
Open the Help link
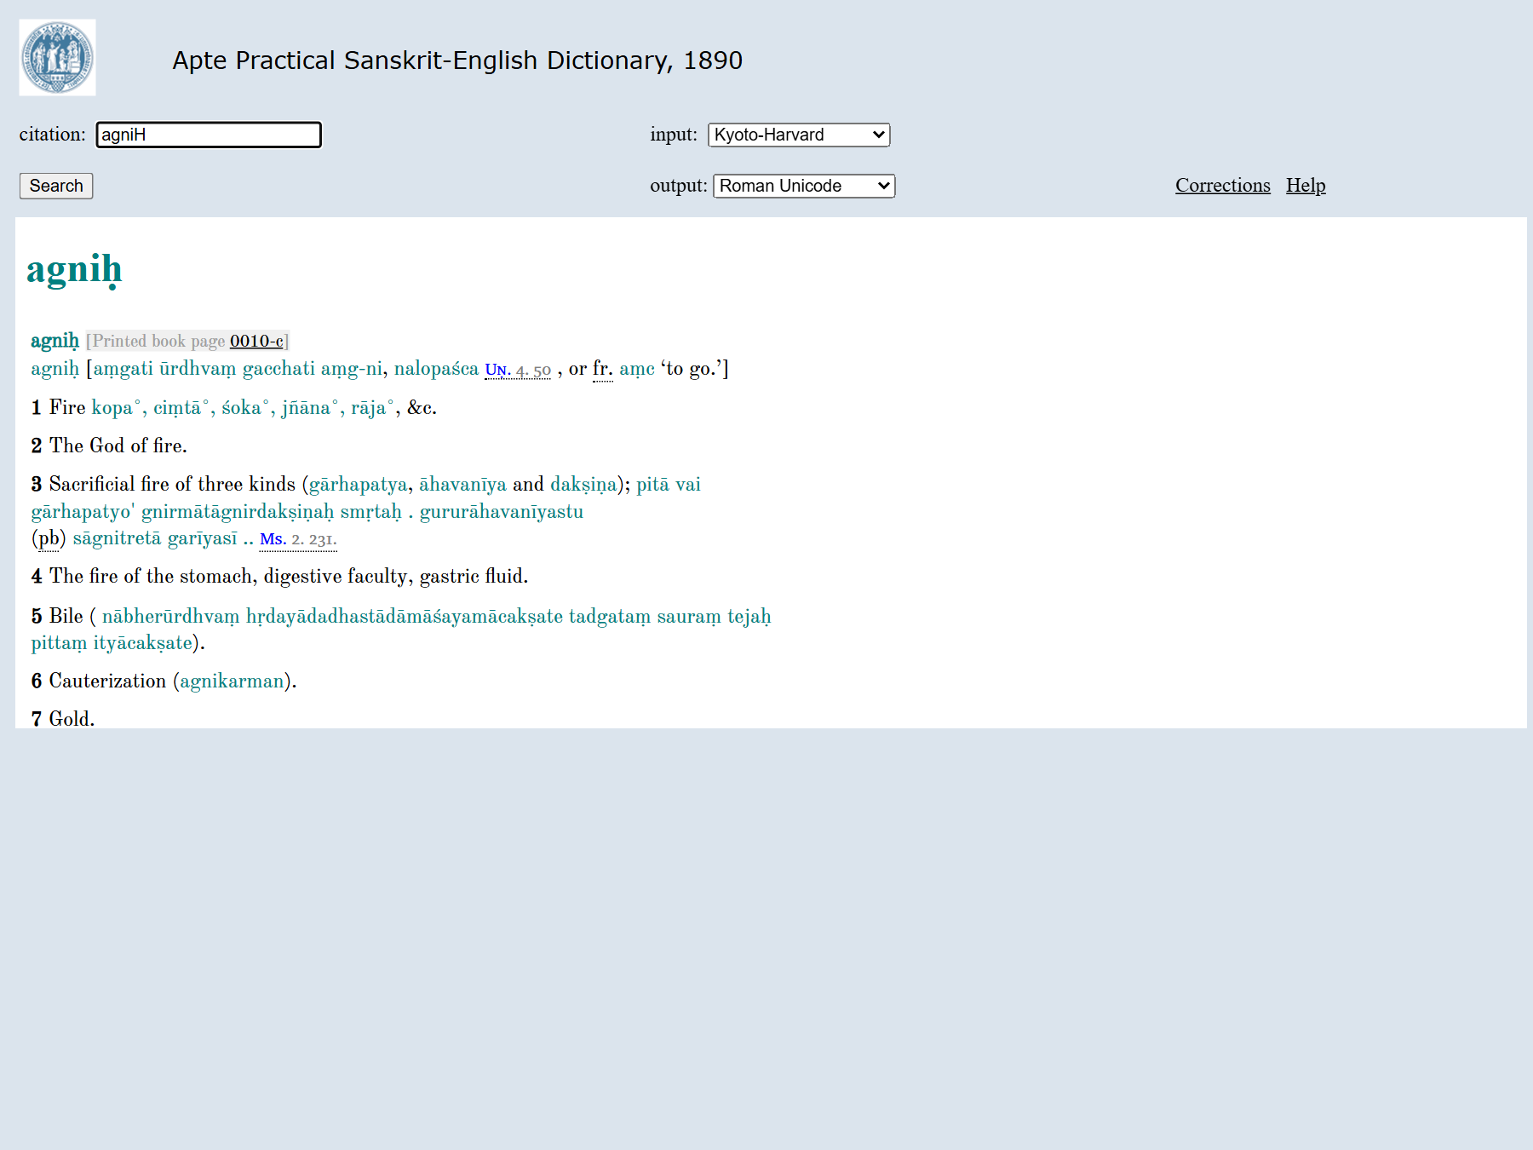pyautogui.click(x=1306, y=185)
